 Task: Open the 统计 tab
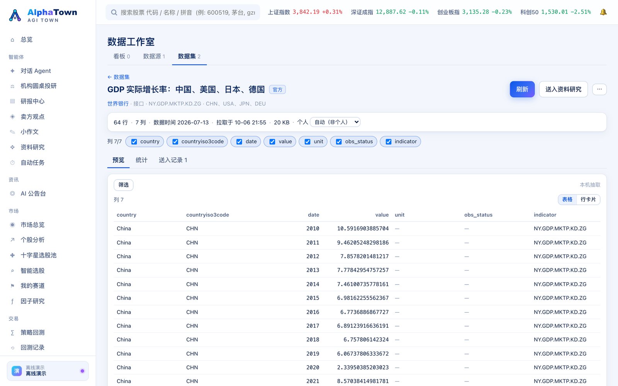tap(141, 160)
